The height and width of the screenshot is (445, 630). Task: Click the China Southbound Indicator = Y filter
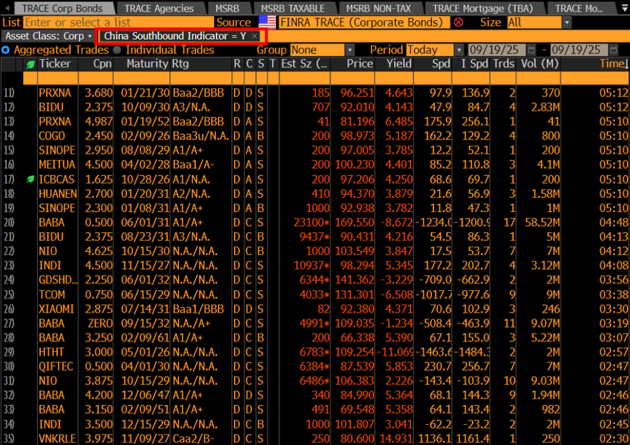pyautogui.click(x=175, y=36)
